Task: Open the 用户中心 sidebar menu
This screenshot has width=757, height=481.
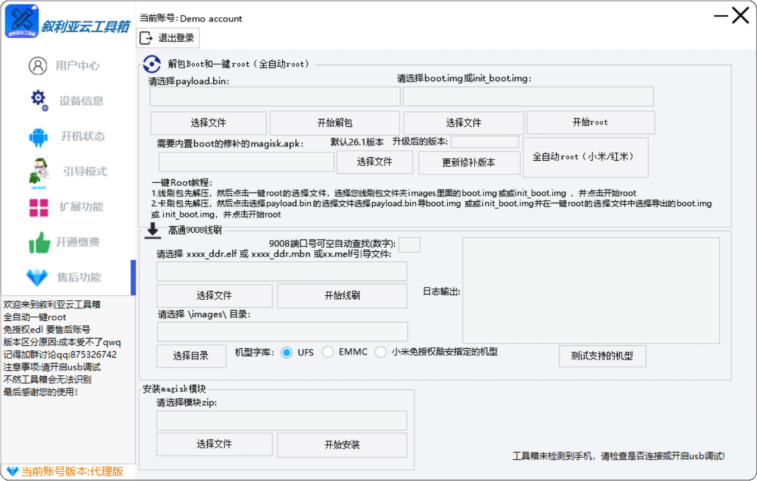Action: coord(77,66)
